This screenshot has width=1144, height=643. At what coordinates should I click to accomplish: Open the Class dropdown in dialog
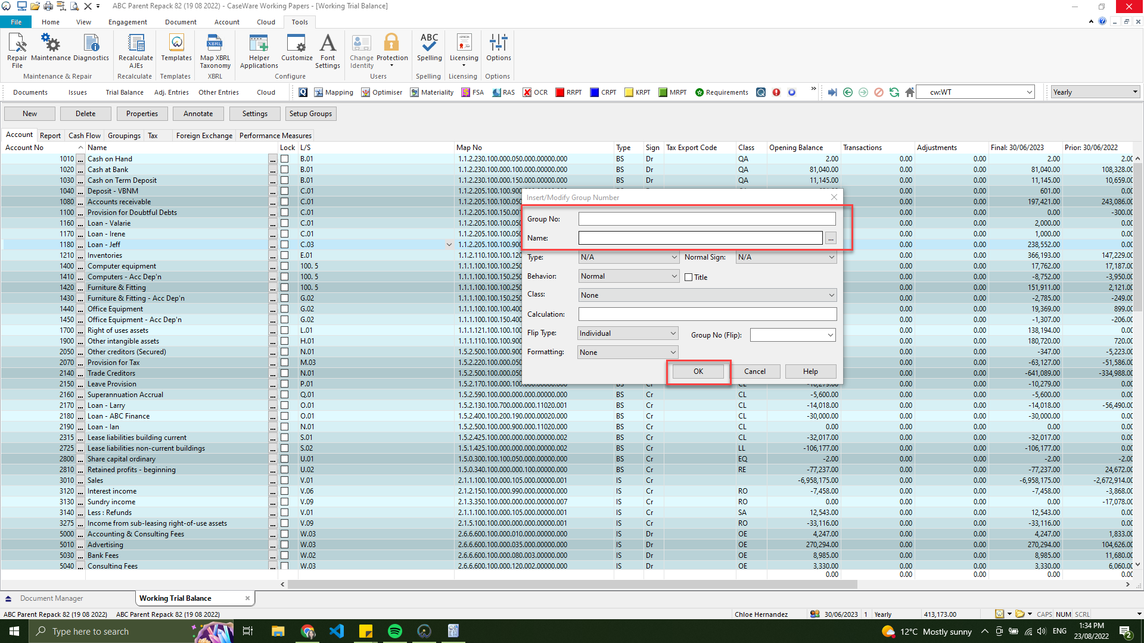pos(707,295)
